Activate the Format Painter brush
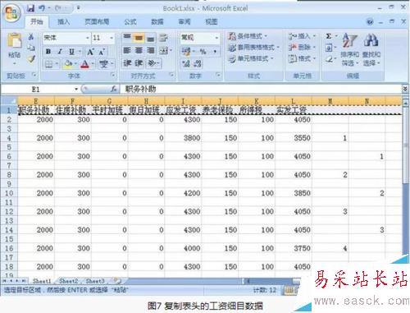 tap(31, 58)
